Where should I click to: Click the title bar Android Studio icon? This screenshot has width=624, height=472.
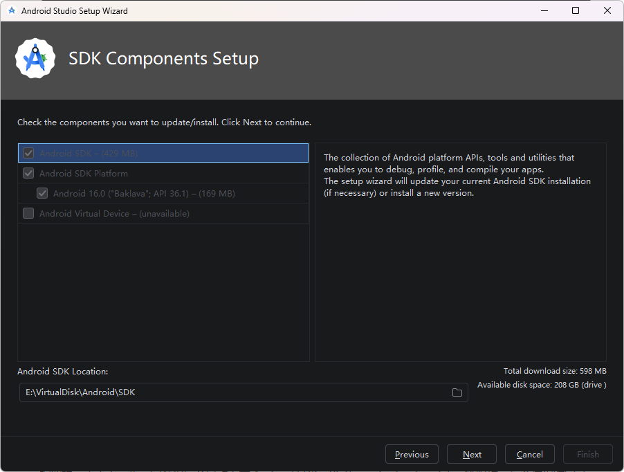[x=12, y=11]
